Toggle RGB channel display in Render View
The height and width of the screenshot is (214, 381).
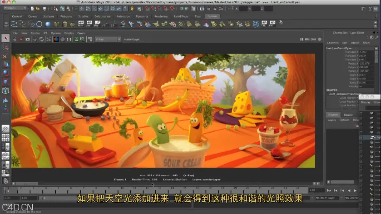[56, 39]
